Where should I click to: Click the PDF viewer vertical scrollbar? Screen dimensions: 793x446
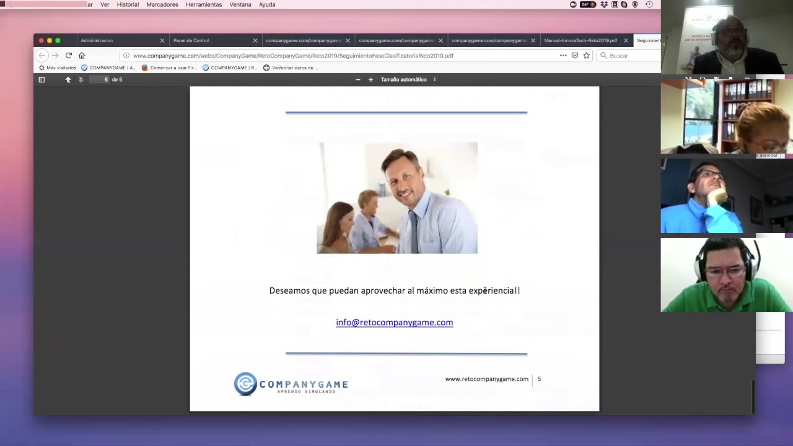click(753, 396)
